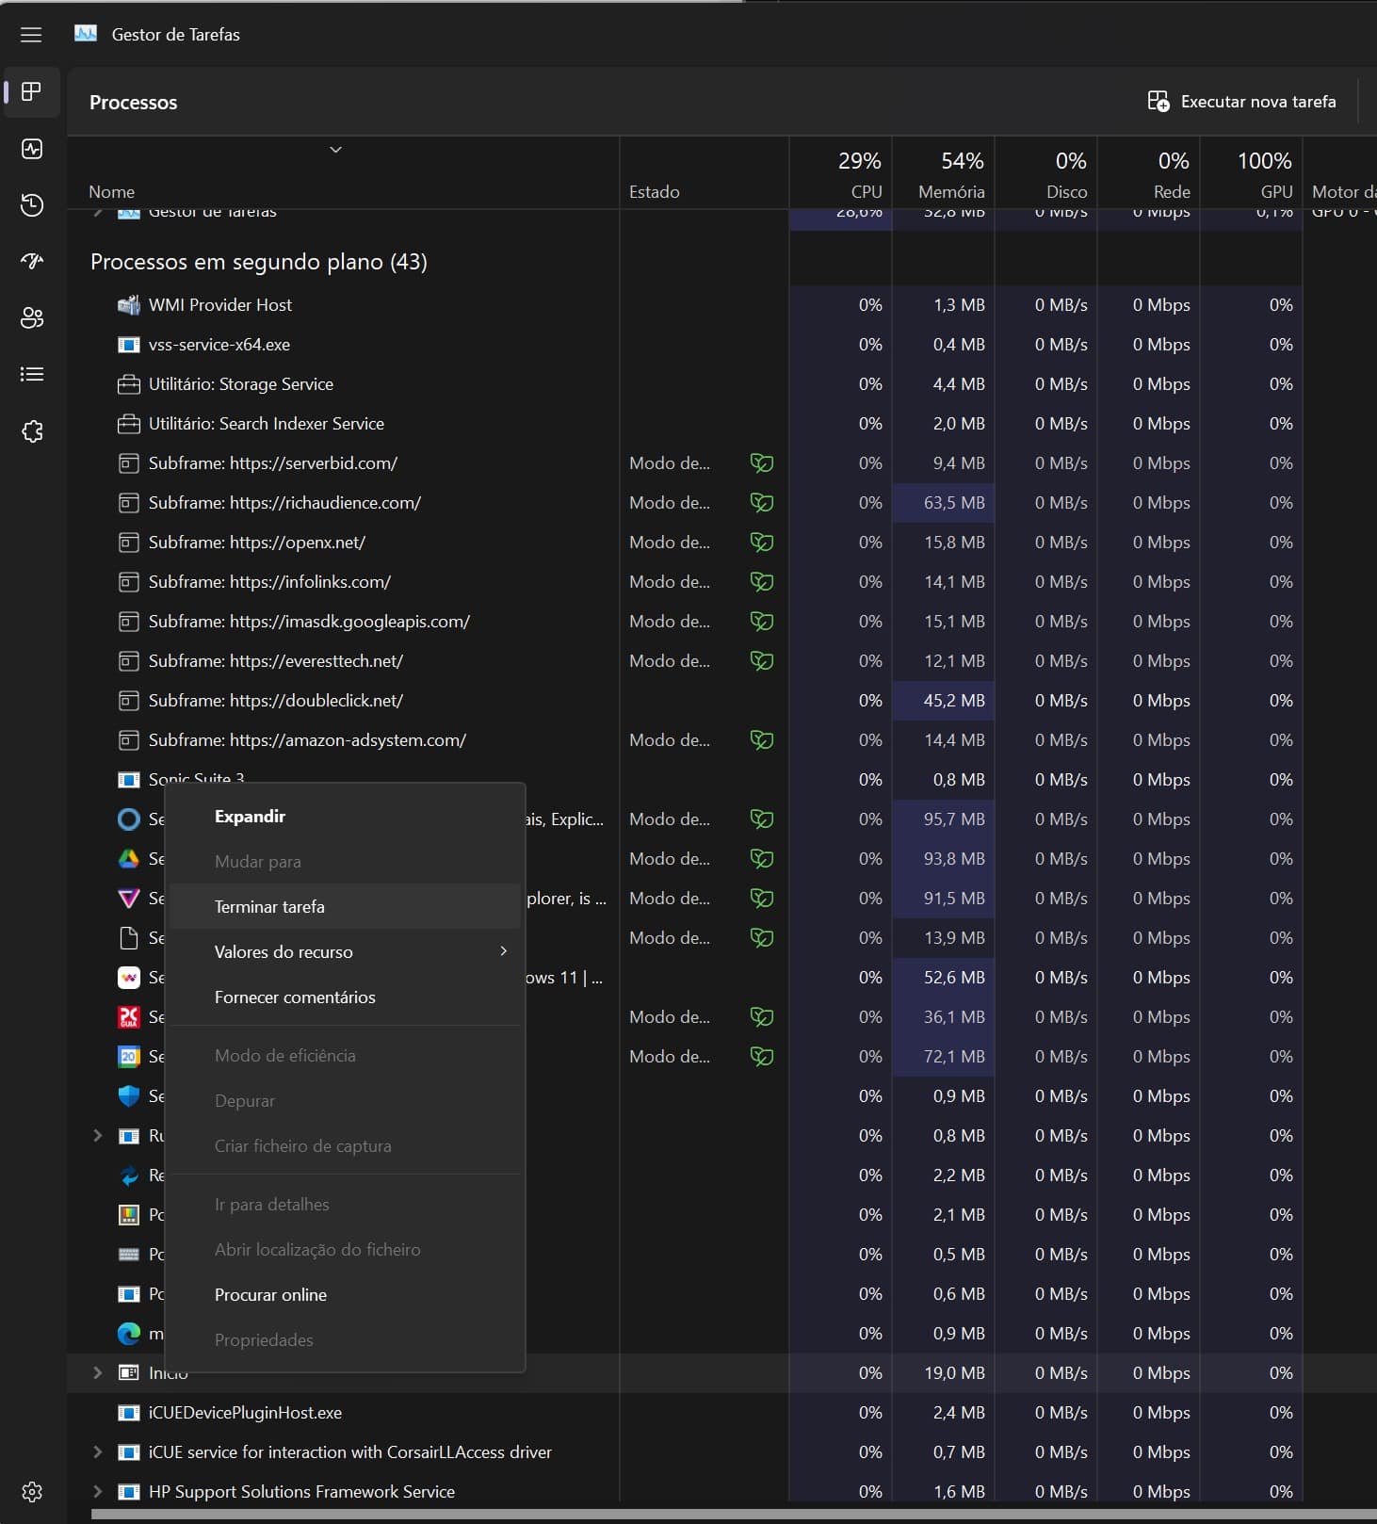Open the Performance page in sidebar
The image size is (1377, 1524).
click(32, 149)
